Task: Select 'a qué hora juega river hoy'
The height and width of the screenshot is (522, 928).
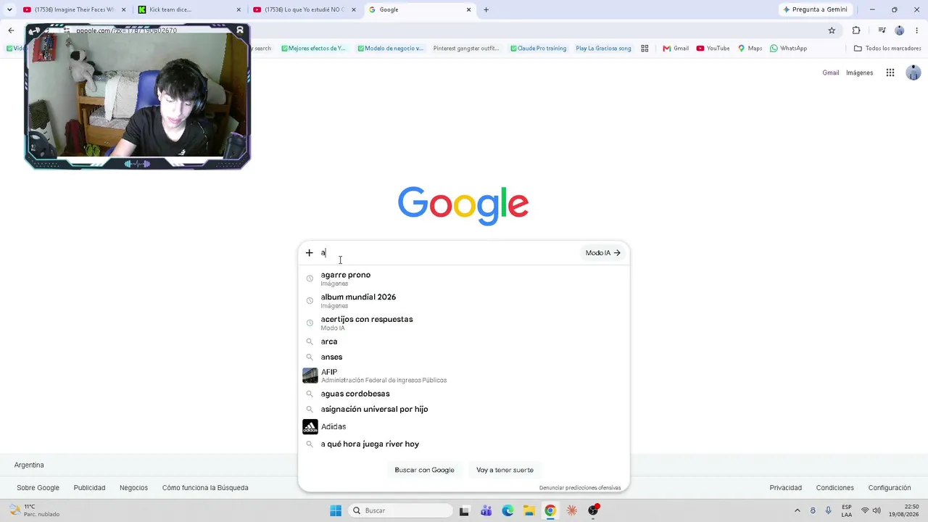Action: tap(464, 444)
